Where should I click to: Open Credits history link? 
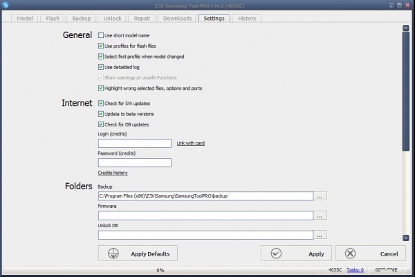[113, 173]
